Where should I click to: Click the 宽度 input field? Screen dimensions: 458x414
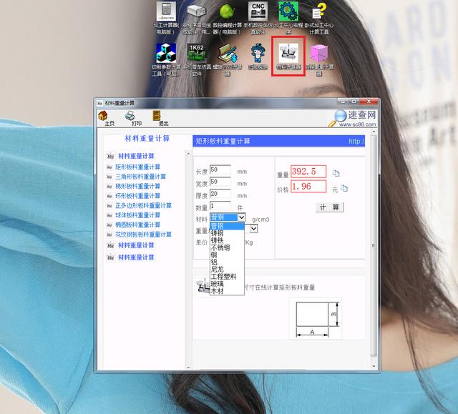[x=220, y=182]
